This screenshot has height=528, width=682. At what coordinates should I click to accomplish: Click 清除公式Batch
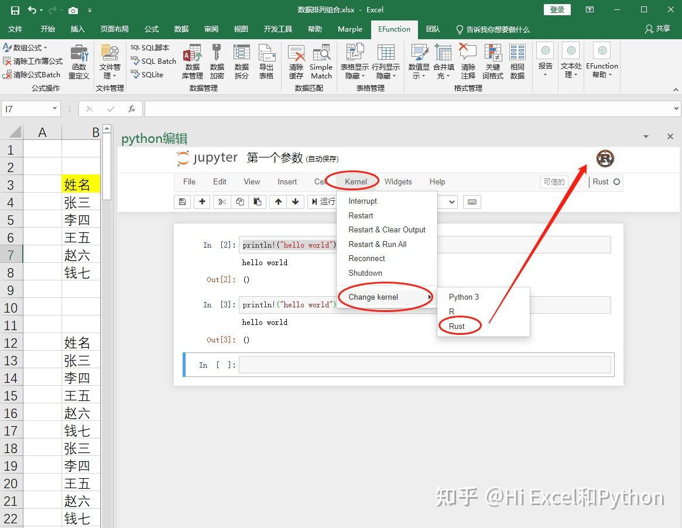[x=31, y=74]
